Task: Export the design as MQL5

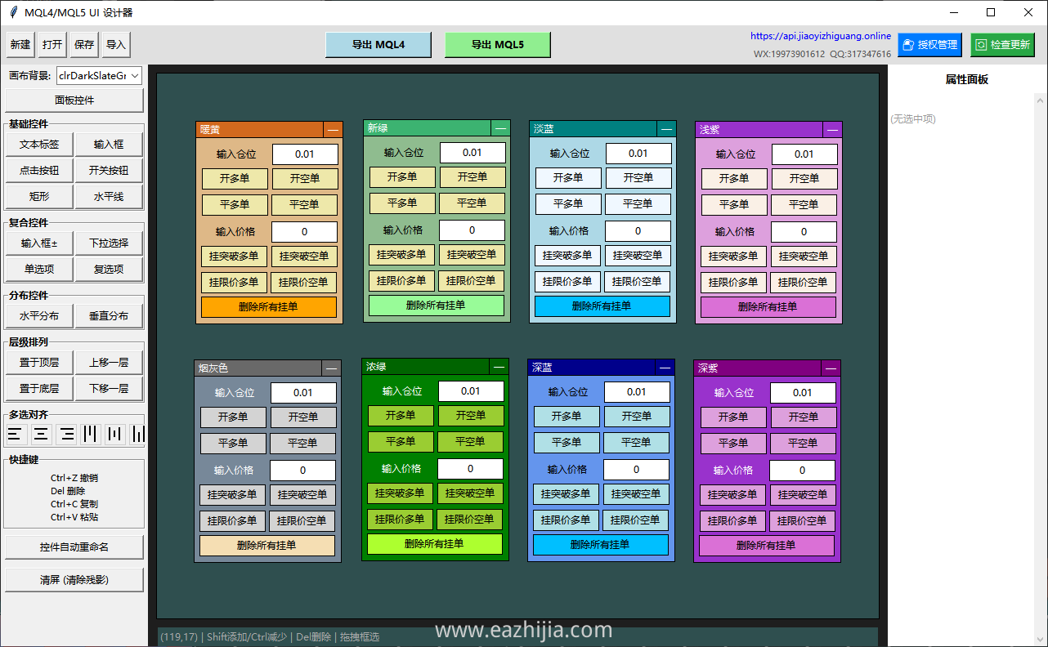Action: pos(498,45)
